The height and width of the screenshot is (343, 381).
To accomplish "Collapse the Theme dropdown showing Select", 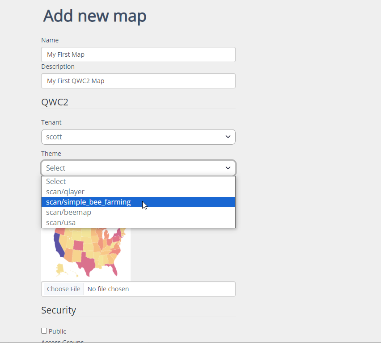I will point(138,168).
